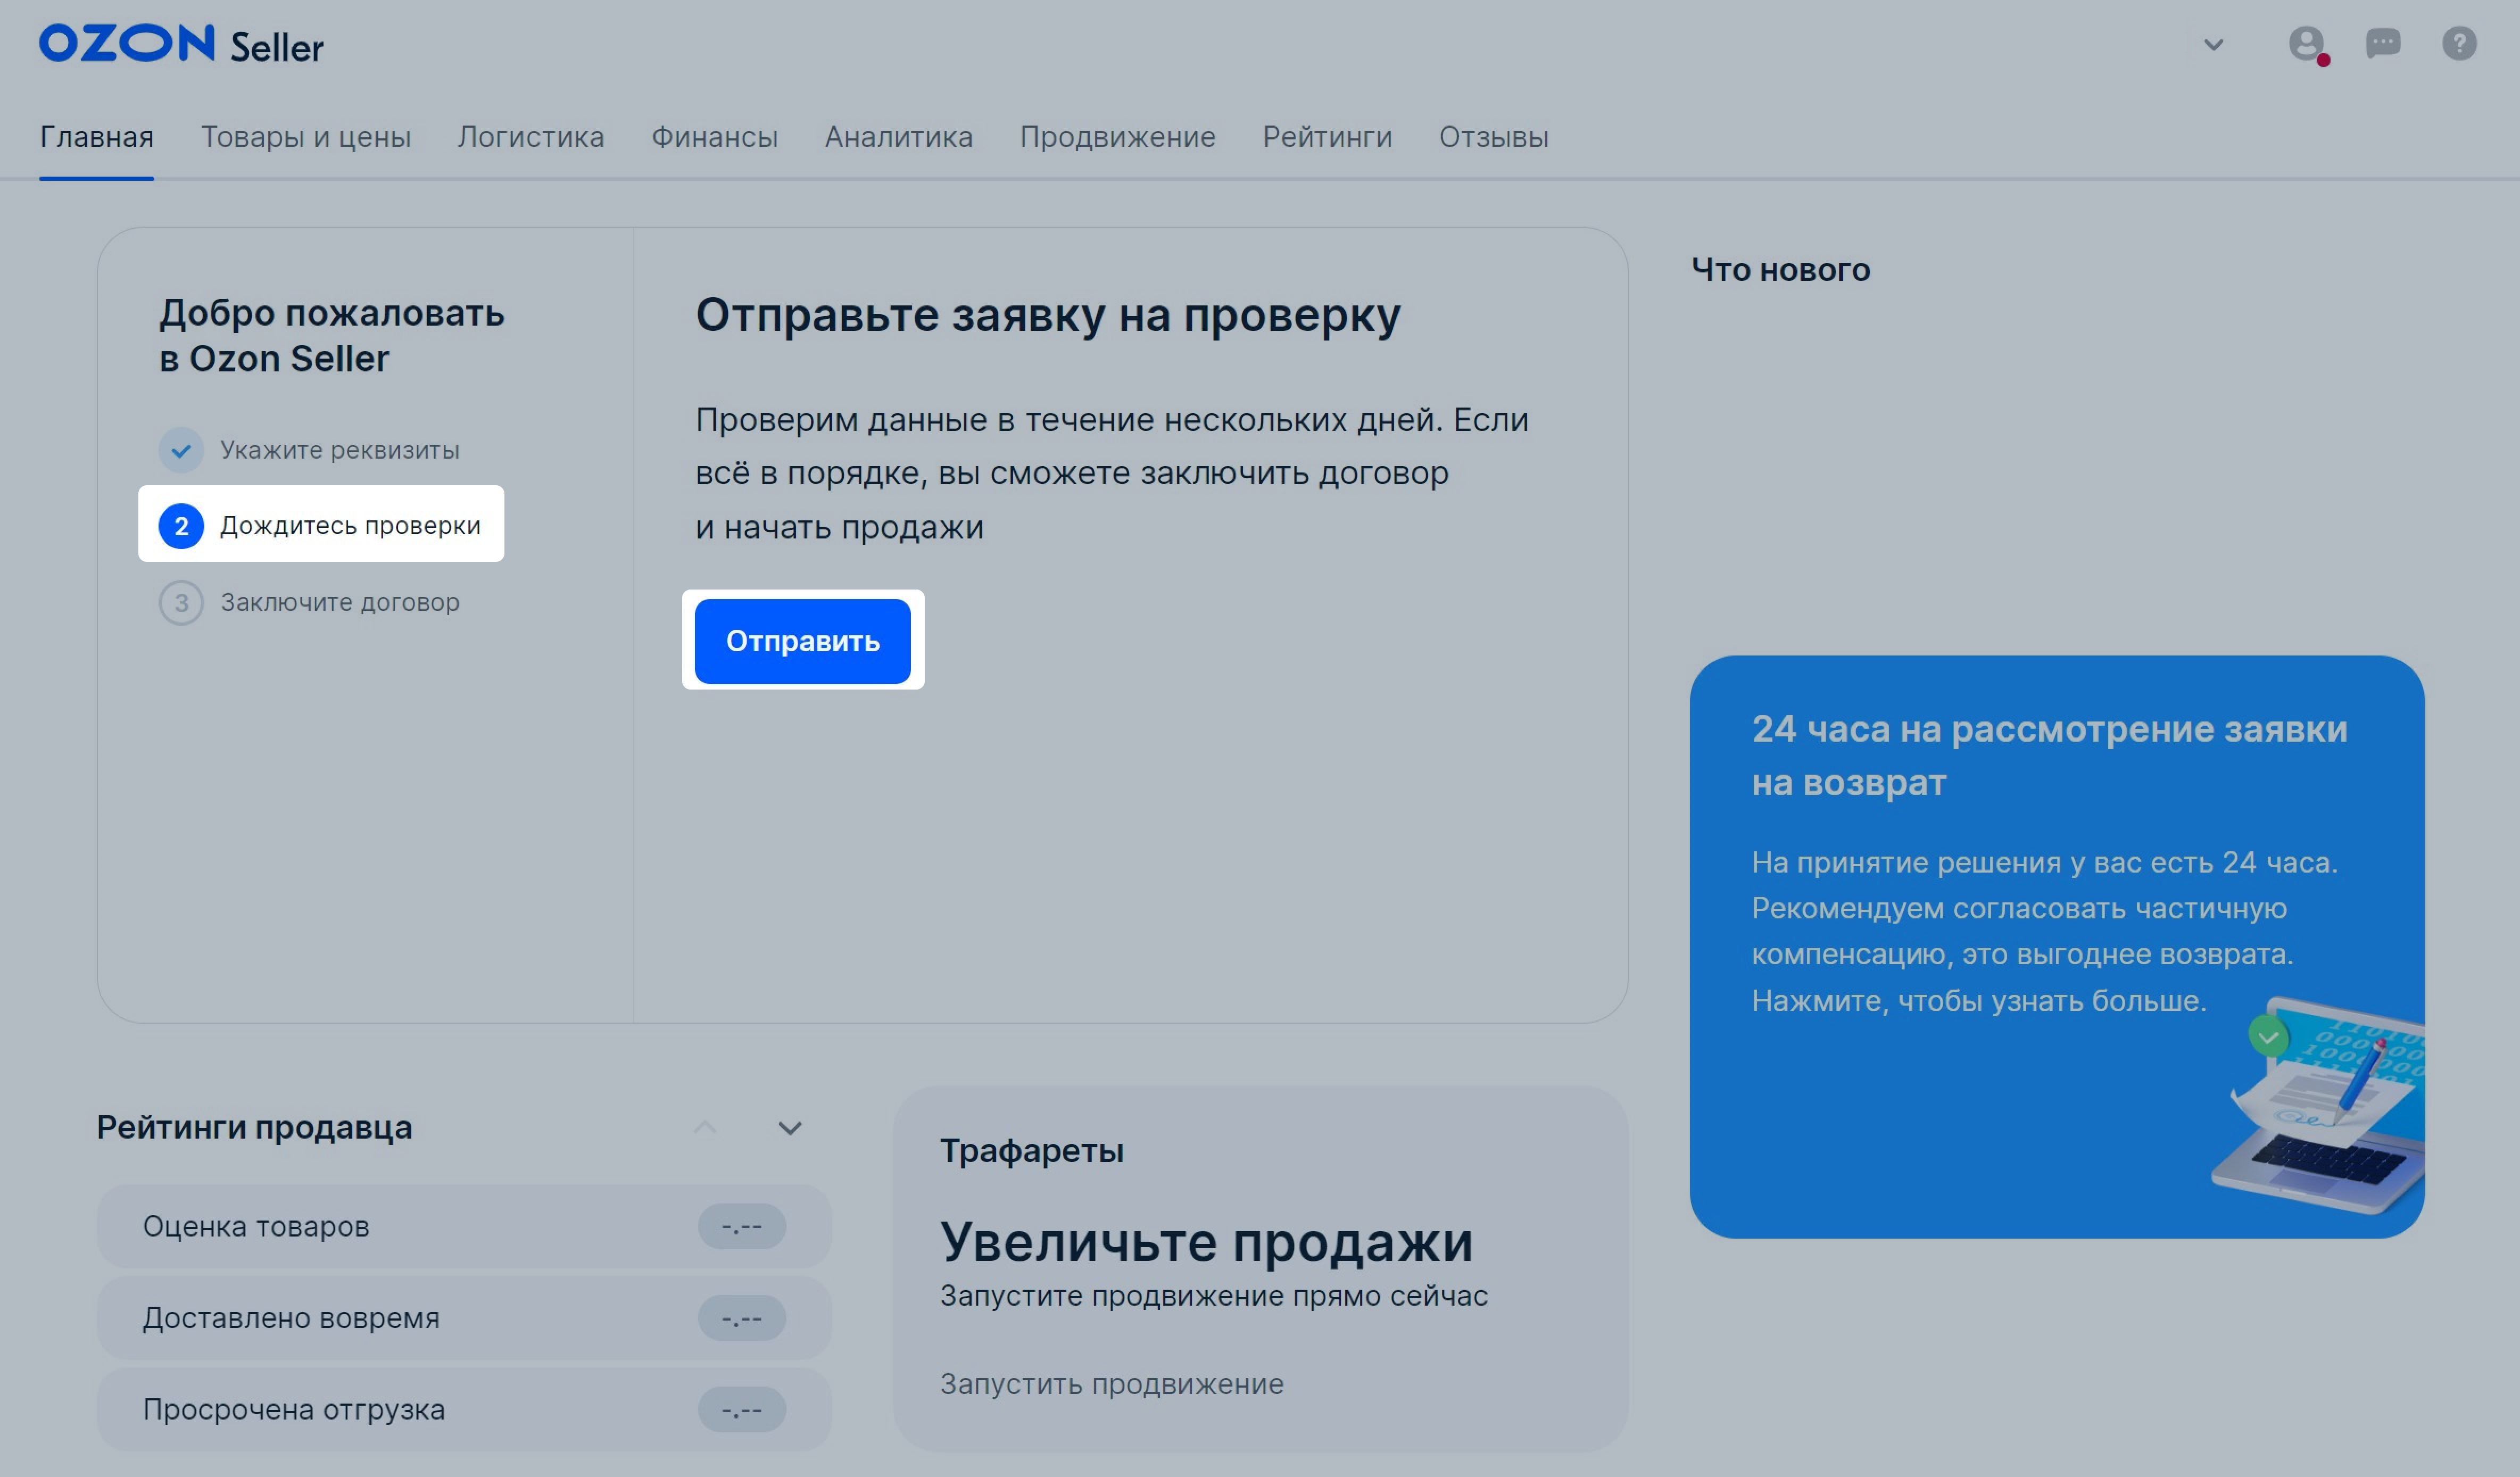The image size is (2520, 1477).
Task: Open the chat messages icon
Action: pos(2383,43)
